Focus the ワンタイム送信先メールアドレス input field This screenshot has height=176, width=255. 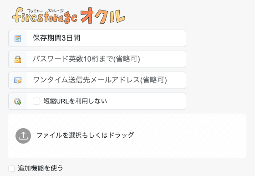tap(107, 80)
